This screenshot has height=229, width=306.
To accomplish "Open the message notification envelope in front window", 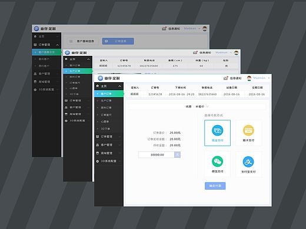I will coord(226,78).
